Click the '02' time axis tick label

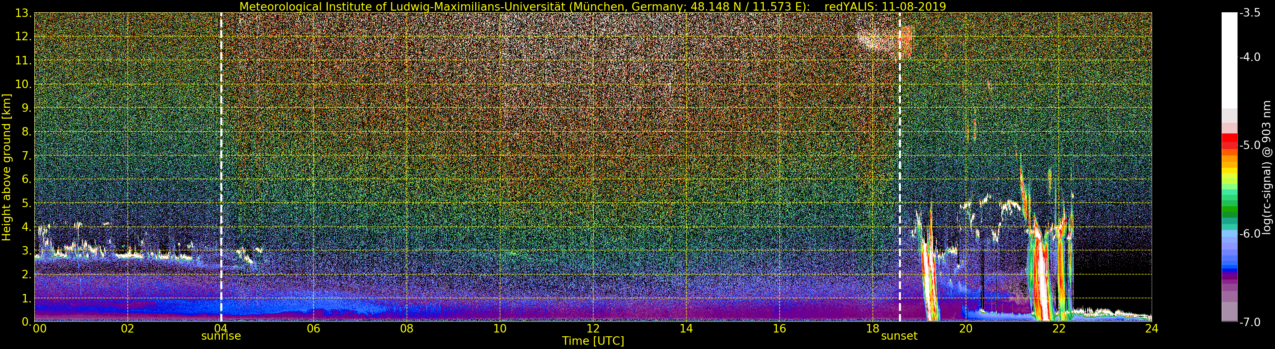[x=127, y=328]
